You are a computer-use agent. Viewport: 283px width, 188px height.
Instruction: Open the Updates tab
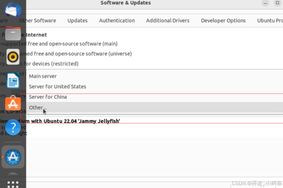click(78, 21)
